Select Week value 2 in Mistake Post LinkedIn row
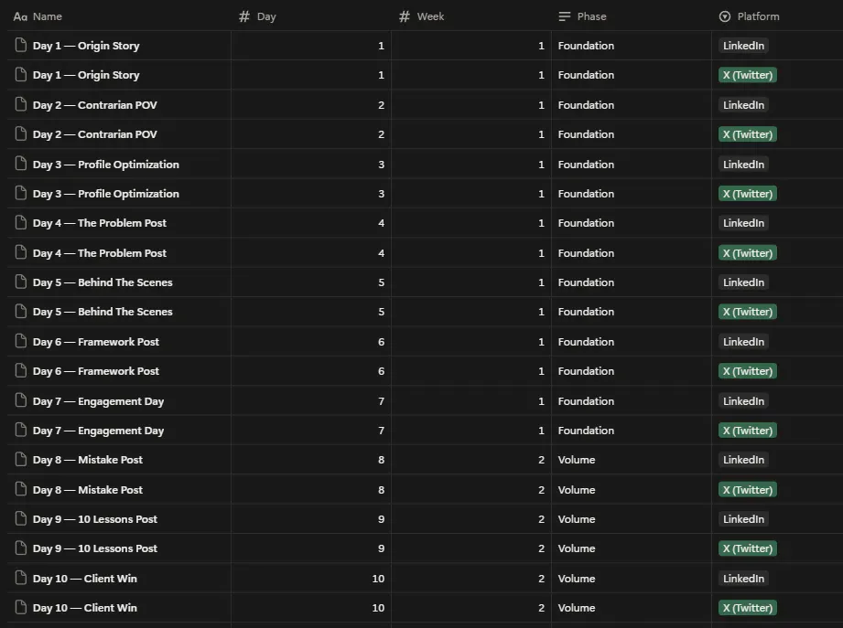The image size is (843, 628). (541, 460)
